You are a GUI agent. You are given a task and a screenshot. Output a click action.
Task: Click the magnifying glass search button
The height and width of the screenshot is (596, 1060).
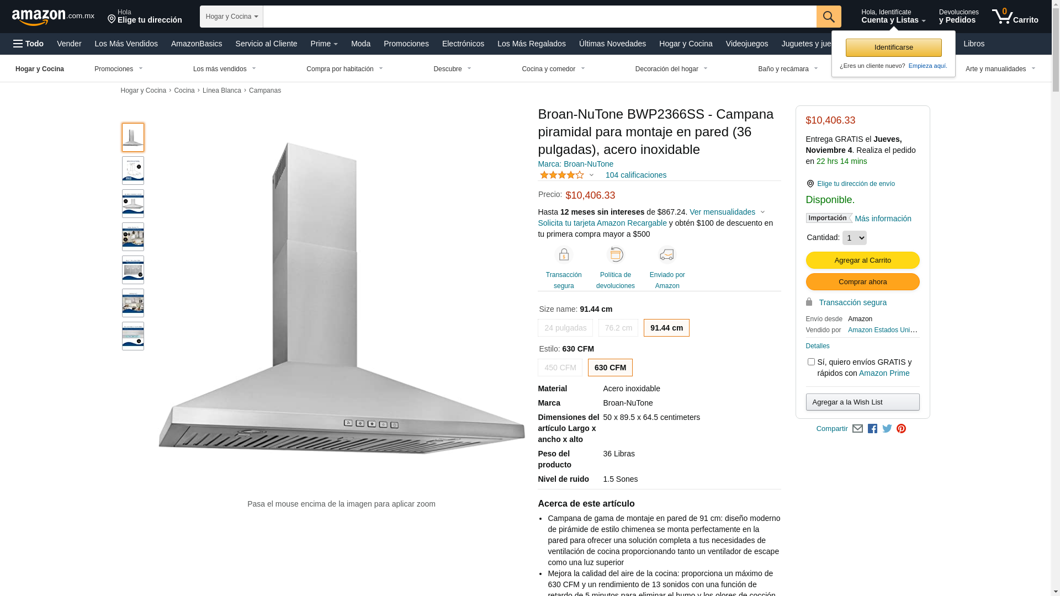[x=829, y=17]
